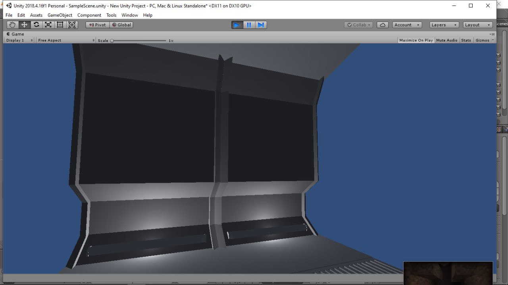Open the Layout dropdown
The image size is (508, 285).
[478, 25]
